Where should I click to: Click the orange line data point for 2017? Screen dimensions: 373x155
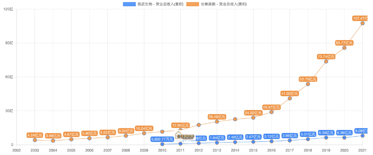(289, 99)
